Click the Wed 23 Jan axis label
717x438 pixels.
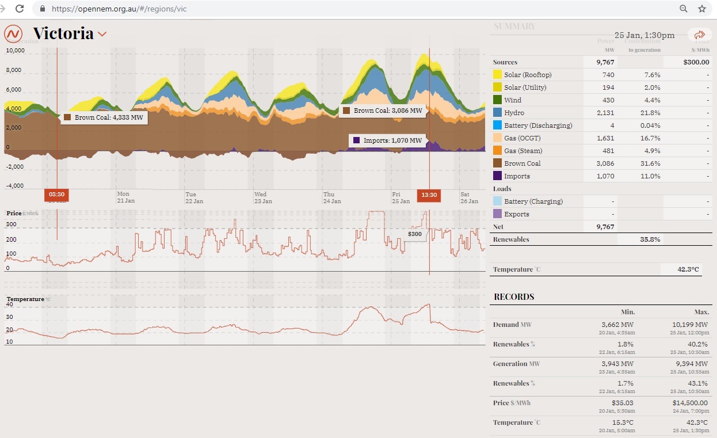tap(263, 197)
